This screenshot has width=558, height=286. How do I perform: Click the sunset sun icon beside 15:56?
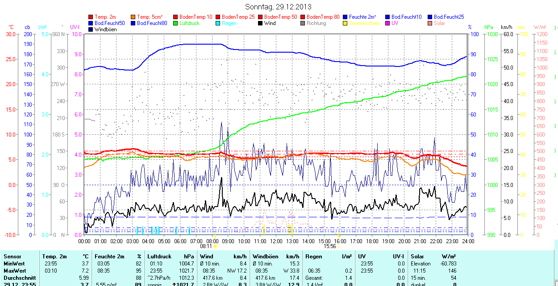338,246
